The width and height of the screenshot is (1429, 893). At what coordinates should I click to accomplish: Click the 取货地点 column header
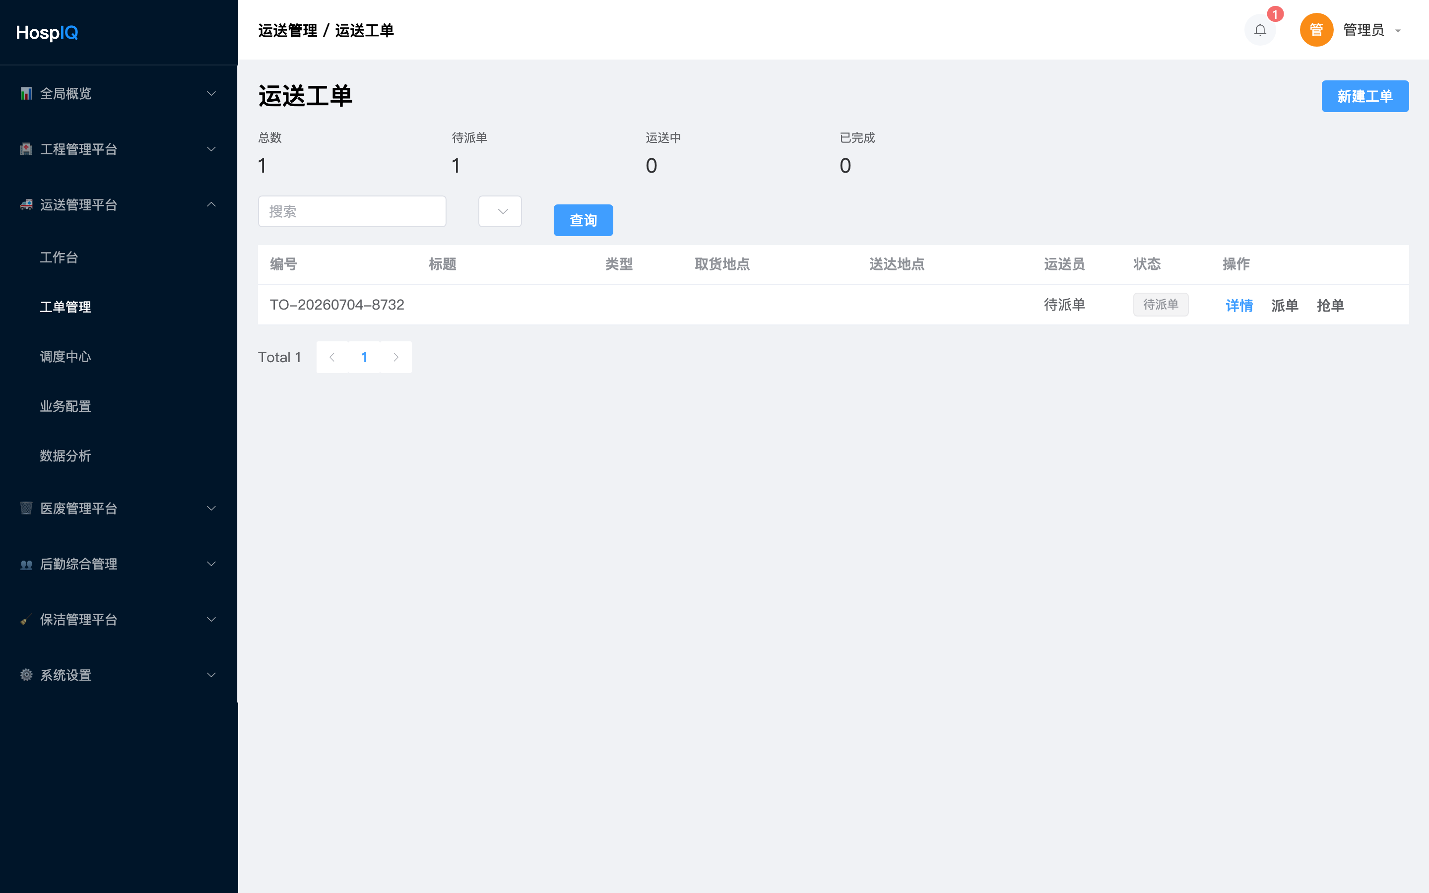click(x=722, y=264)
